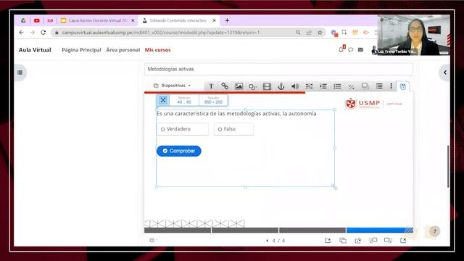464x261 pixels.
Task: Select the blue fourth slide segment
Action: pos(380,230)
